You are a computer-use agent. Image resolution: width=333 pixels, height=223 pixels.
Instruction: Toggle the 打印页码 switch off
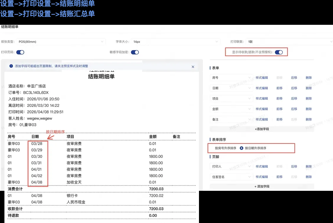[x=19, y=52]
